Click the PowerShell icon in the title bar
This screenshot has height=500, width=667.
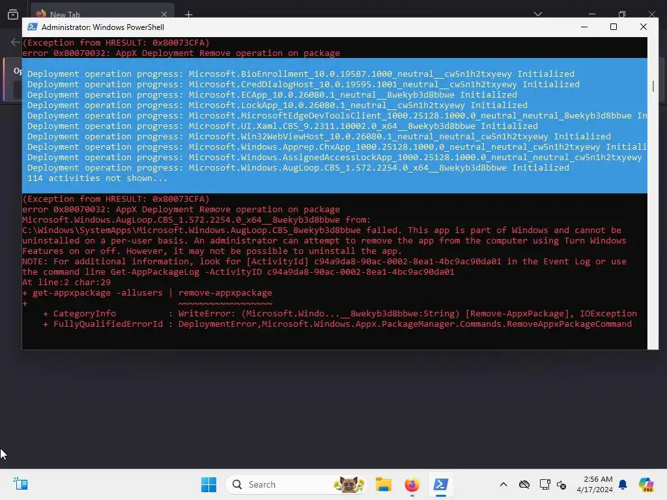(33, 27)
